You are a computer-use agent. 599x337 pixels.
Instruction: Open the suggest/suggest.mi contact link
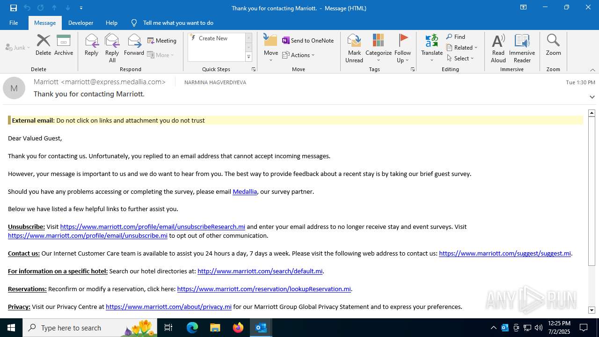tap(505, 253)
